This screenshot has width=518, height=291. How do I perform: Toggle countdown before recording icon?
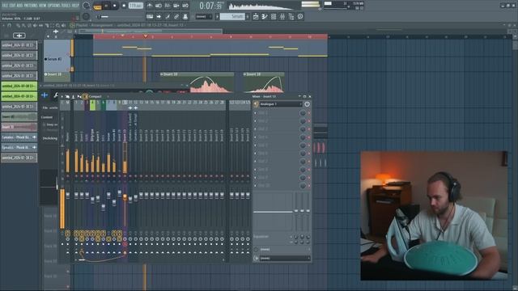(168, 6)
